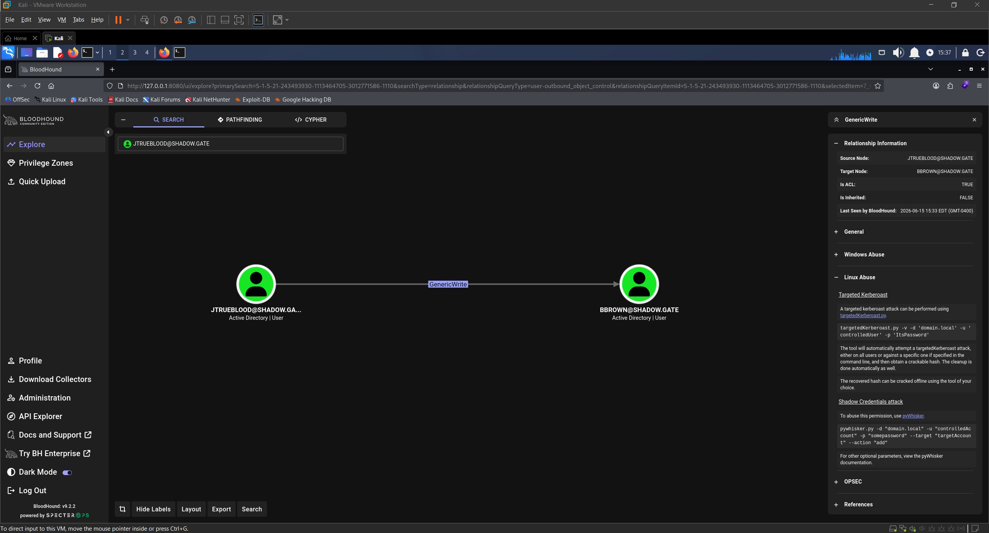Open the Layout options button
This screenshot has height=533, width=989.
(191, 509)
